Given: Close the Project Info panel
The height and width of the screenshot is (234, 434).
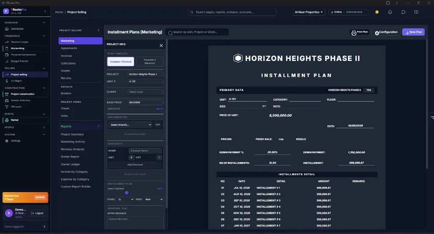Looking at the screenshot, I should click(161, 46).
